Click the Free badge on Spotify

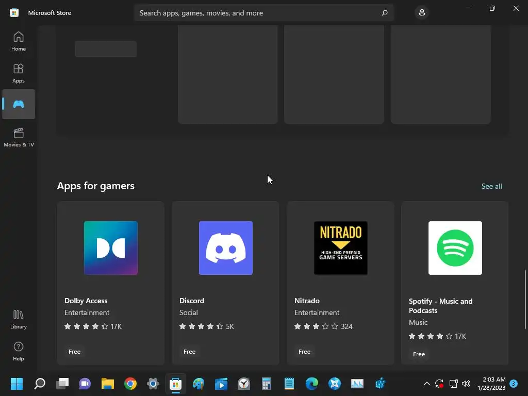click(x=419, y=354)
